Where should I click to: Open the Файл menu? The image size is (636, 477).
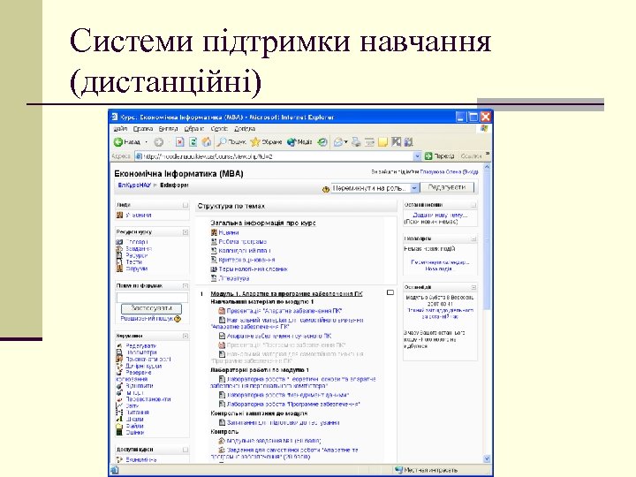[120, 129]
